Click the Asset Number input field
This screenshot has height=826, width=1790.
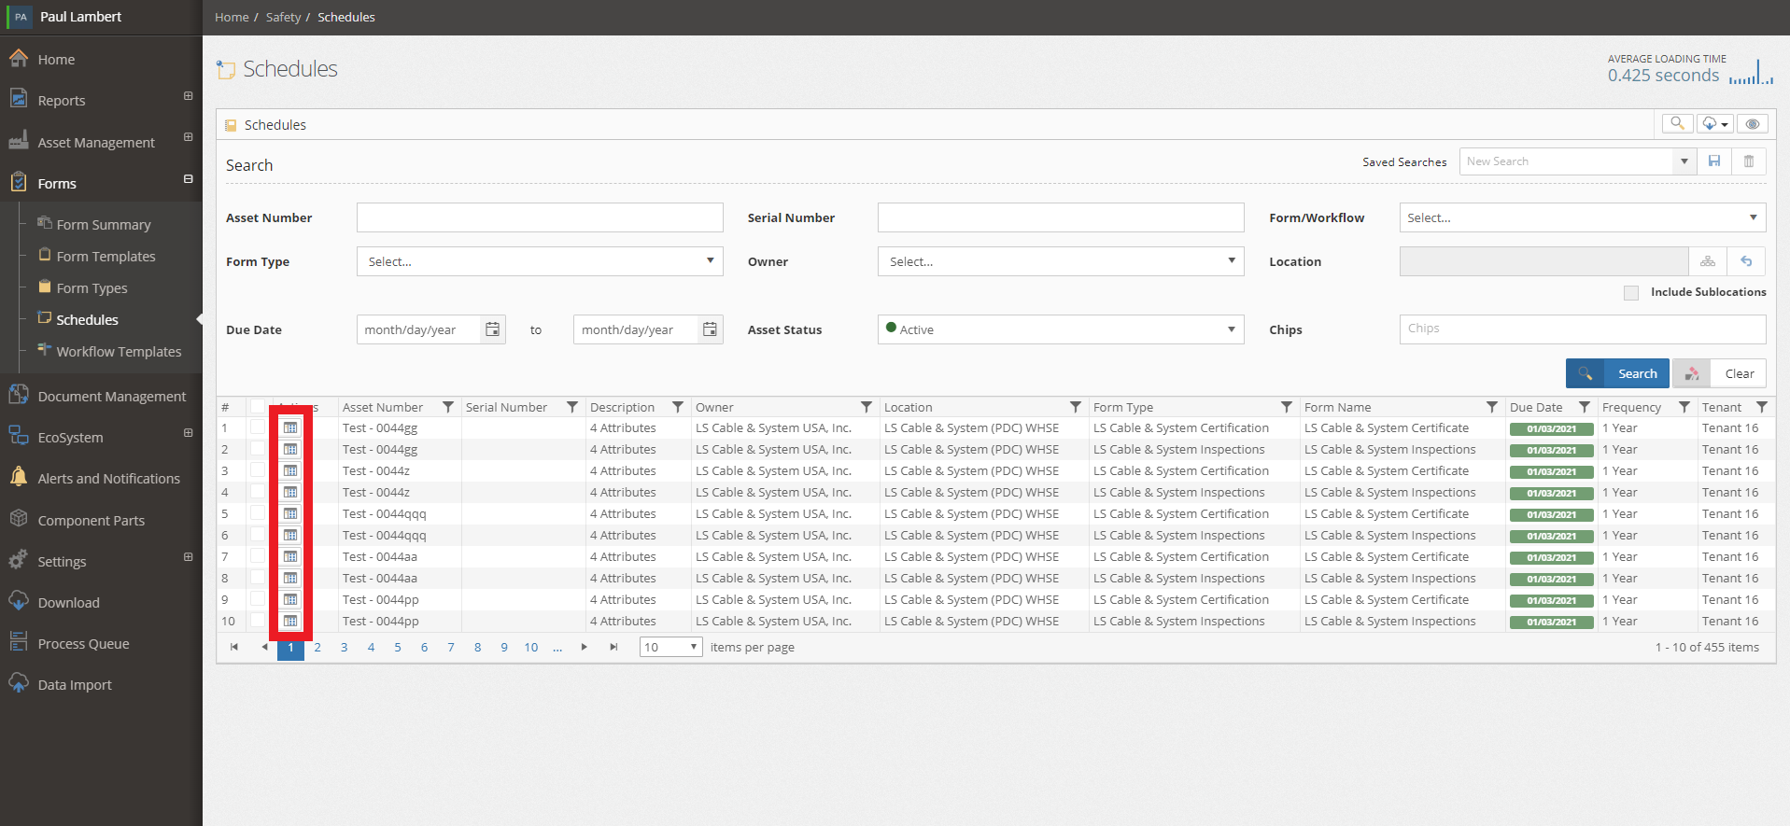[x=540, y=217]
